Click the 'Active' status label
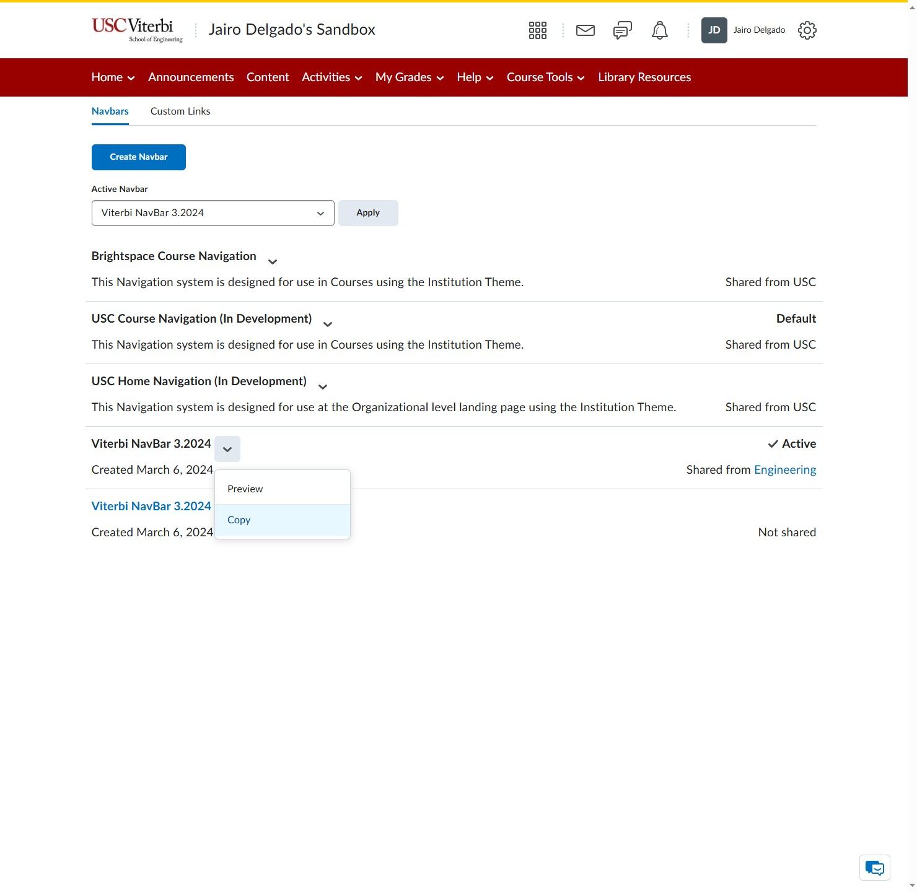 (x=792, y=444)
